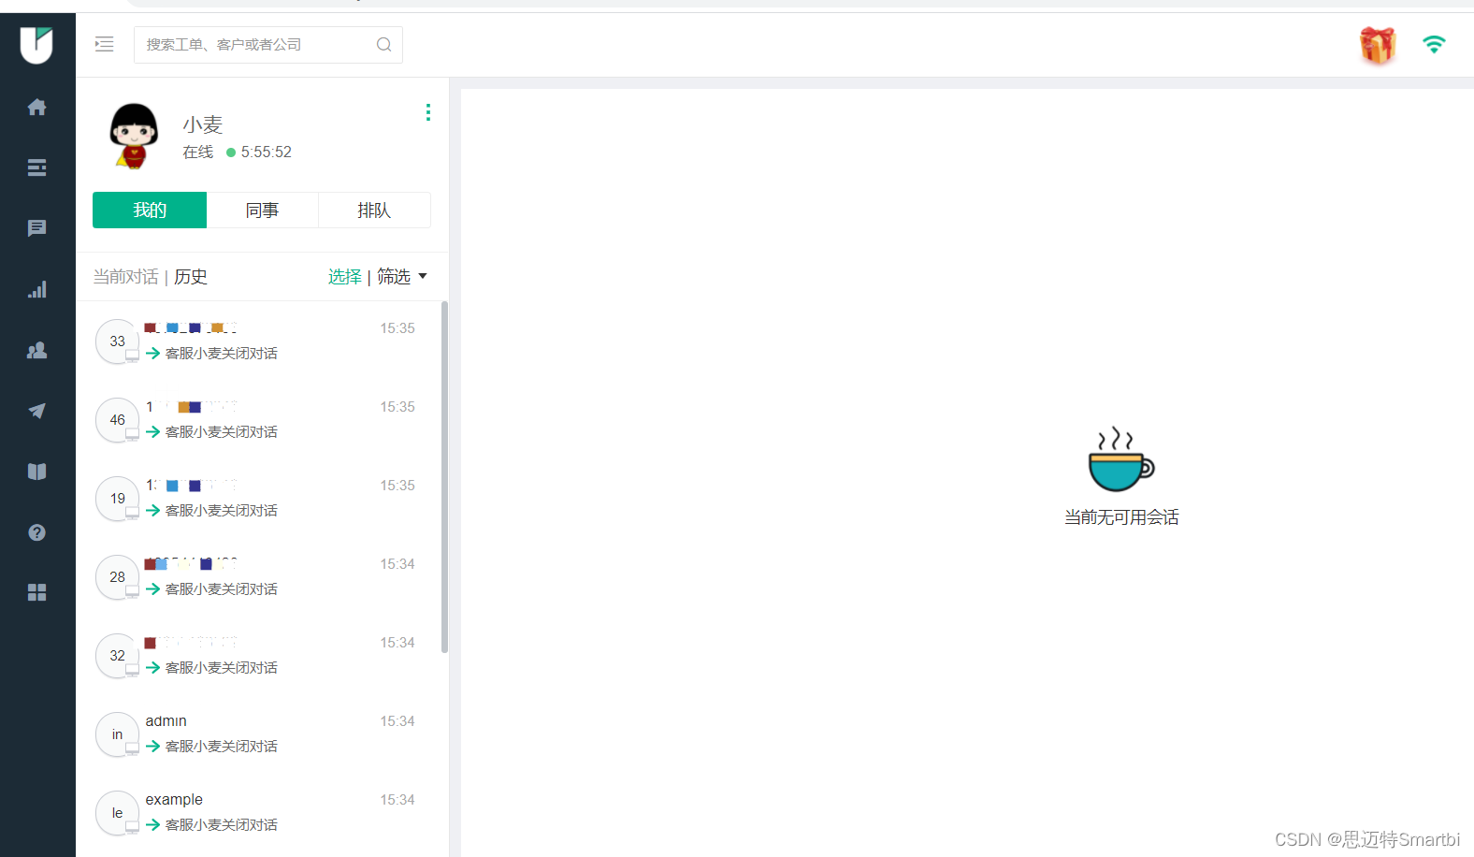Open conversation with avatar 33
The height and width of the screenshot is (857, 1474).
pyautogui.click(x=257, y=341)
